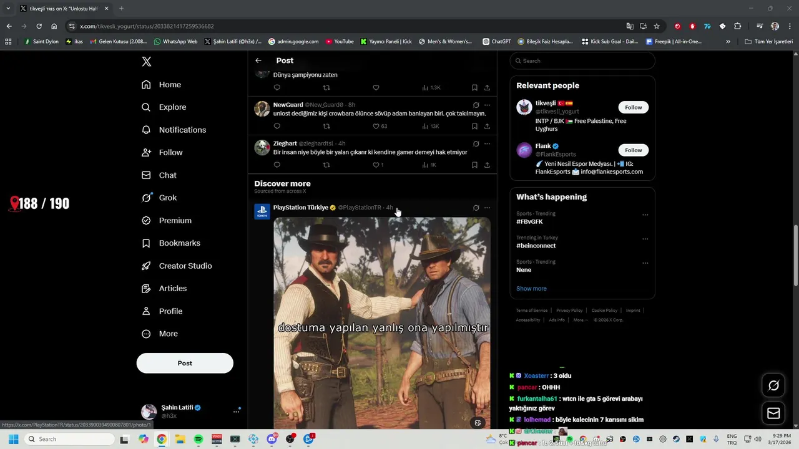
Task: Go back with the Post arrow
Action: pos(258,60)
